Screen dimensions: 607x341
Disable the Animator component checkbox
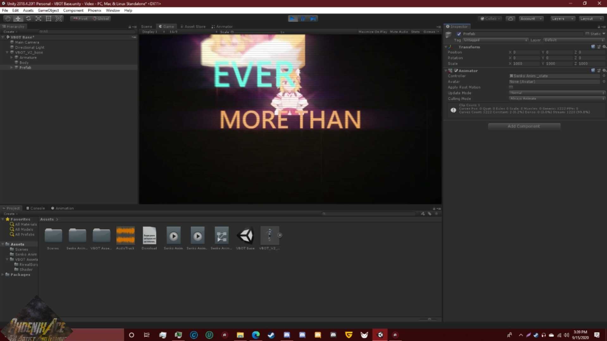pyautogui.click(x=456, y=71)
